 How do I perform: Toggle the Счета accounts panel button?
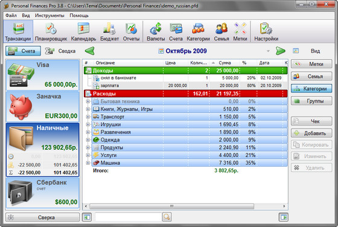click(23, 51)
